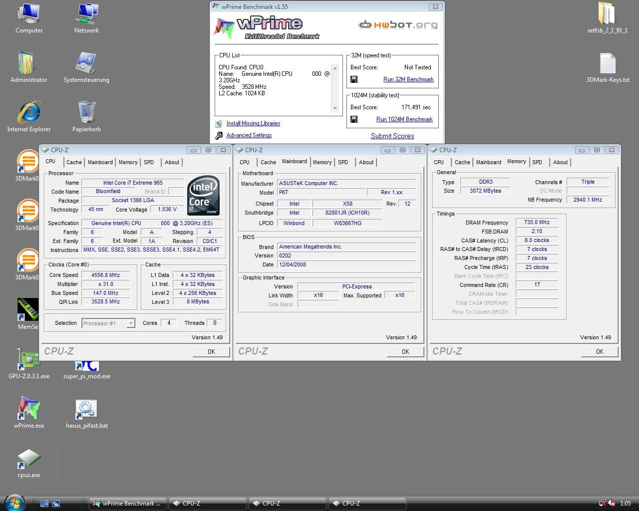Click the NB Frequency value 2940.1 MHz
This screenshot has height=511, width=639.
tap(588, 200)
